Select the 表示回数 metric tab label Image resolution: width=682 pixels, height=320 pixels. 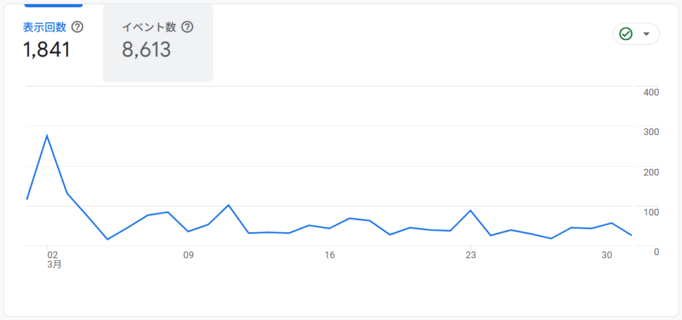pyautogui.click(x=45, y=27)
